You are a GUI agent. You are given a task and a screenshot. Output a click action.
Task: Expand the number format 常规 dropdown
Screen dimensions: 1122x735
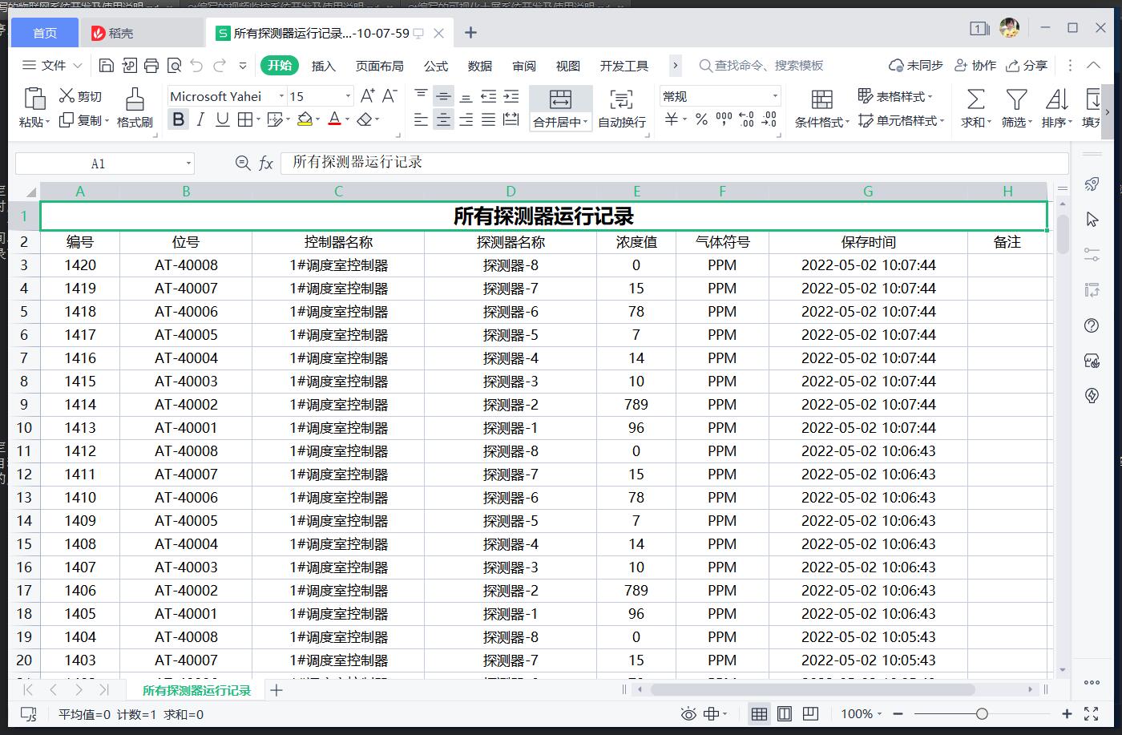pyautogui.click(x=774, y=96)
